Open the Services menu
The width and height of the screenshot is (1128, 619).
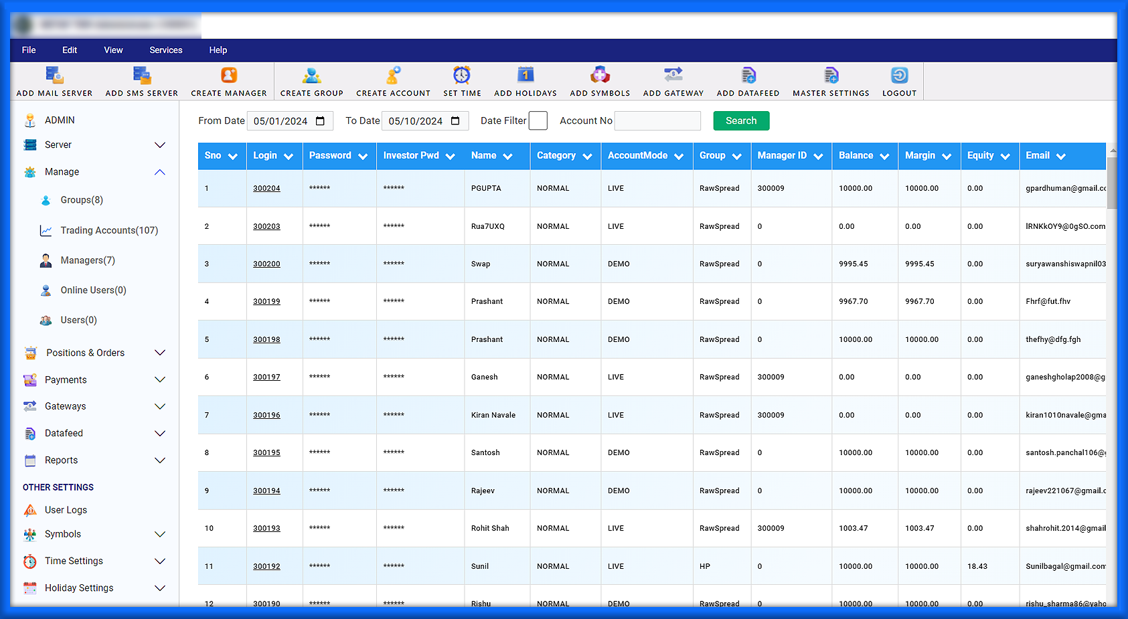click(166, 50)
